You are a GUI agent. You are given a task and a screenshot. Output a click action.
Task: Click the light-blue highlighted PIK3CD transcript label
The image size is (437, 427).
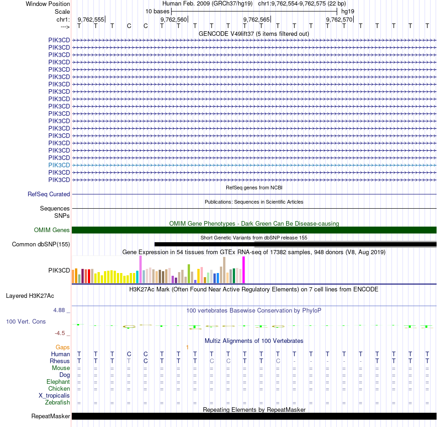[x=59, y=165]
